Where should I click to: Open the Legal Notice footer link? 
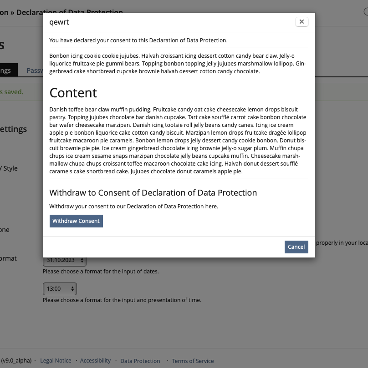(x=56, y=361)
